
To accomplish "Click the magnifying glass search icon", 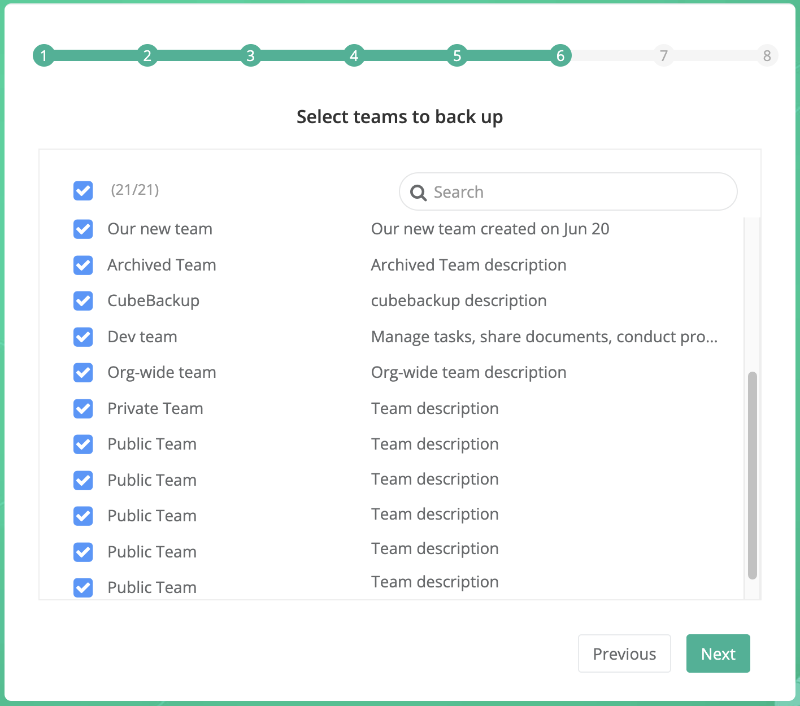I will 418,193.
